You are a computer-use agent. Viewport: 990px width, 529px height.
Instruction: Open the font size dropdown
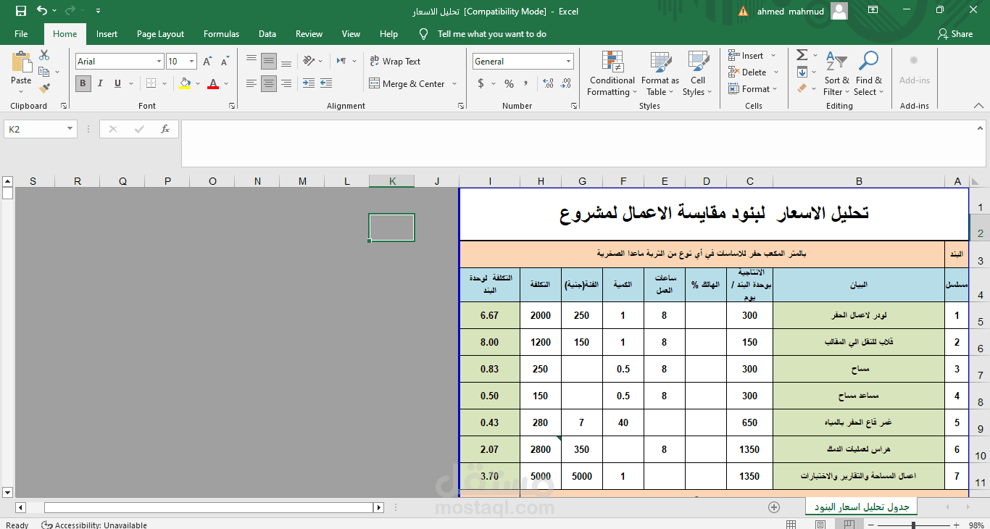[191, 62]
